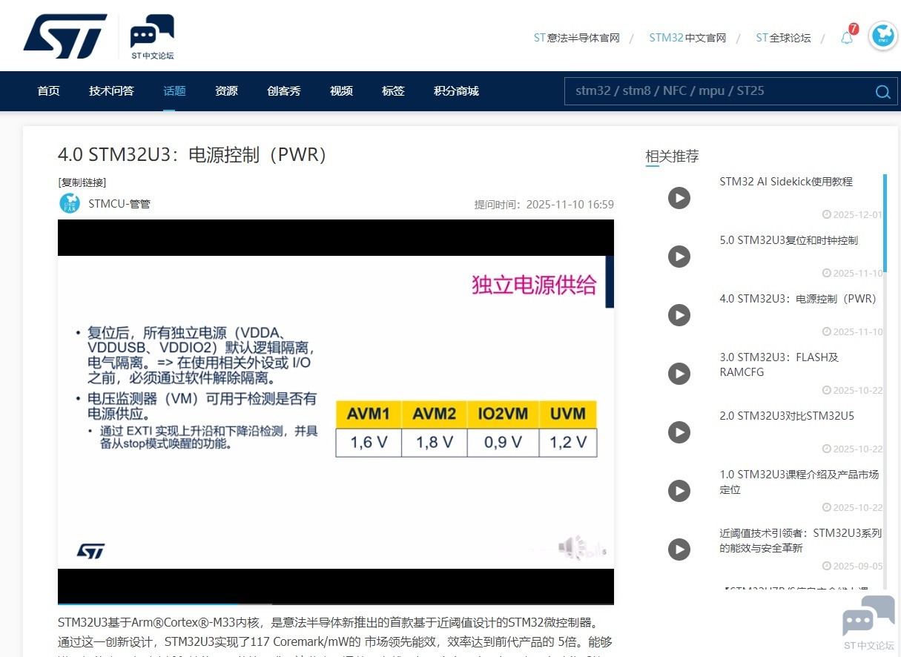Open STM32 AI Sidekick使用教程 title

tap(786, 182)
